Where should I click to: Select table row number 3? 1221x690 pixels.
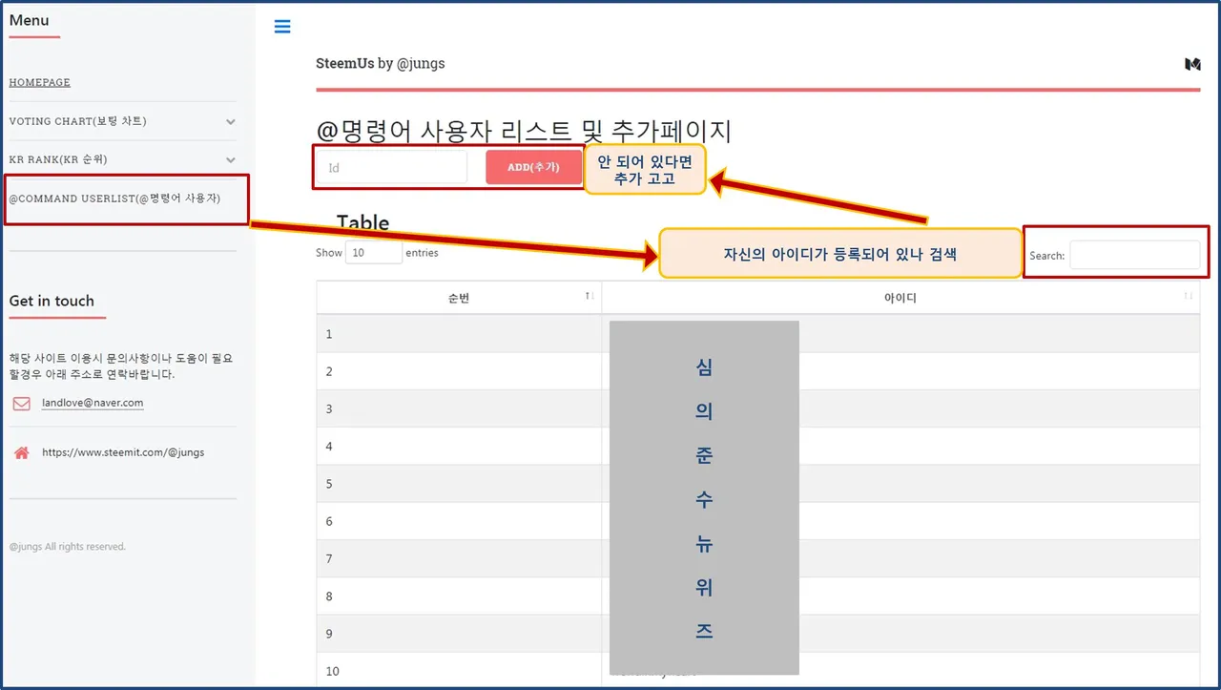tap(758, 408)
